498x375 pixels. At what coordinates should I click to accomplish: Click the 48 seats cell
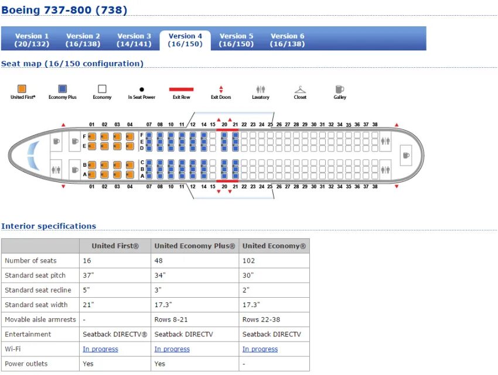[195, 260]
